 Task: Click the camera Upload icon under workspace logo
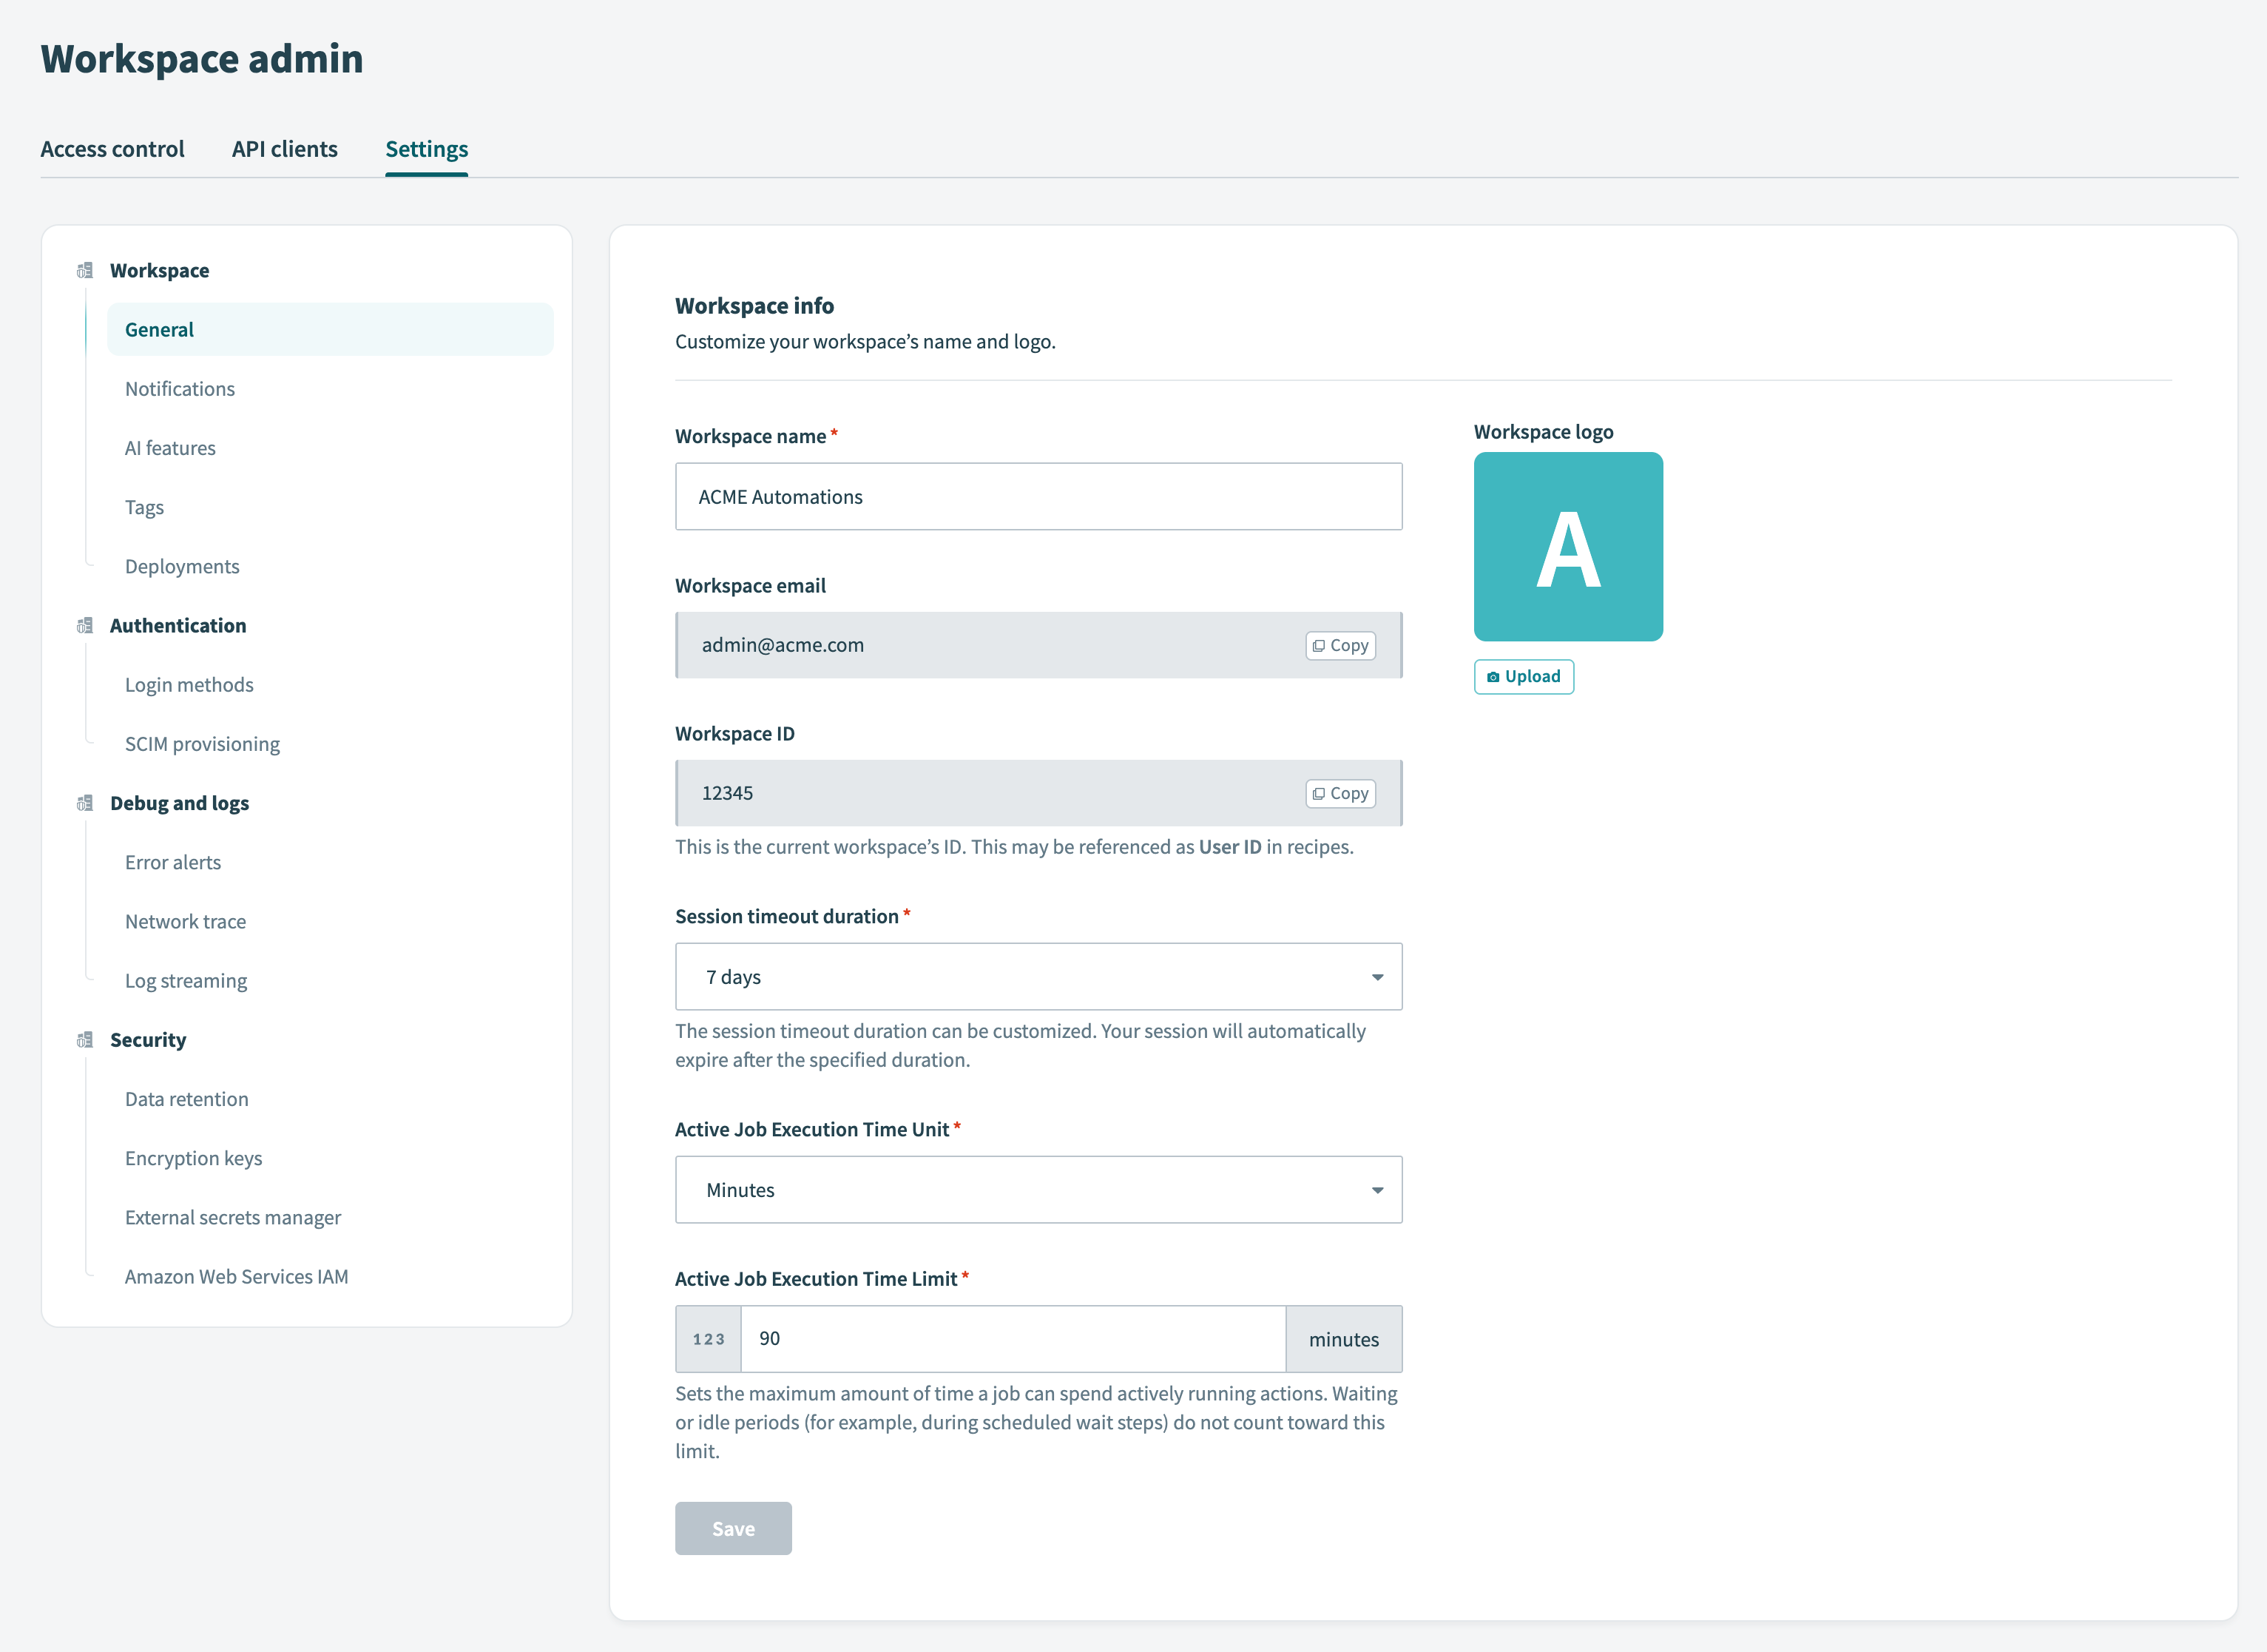coord(1493,676)
